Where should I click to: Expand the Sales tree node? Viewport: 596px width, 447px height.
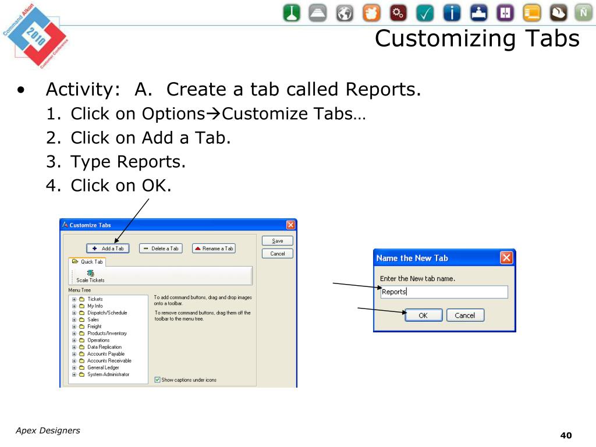(74, 320)
